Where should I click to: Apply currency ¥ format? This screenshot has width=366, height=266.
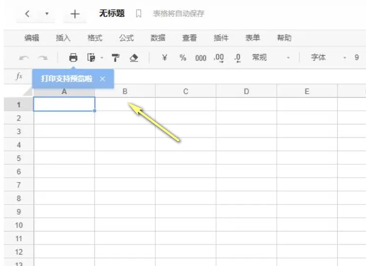coord(165,58)
